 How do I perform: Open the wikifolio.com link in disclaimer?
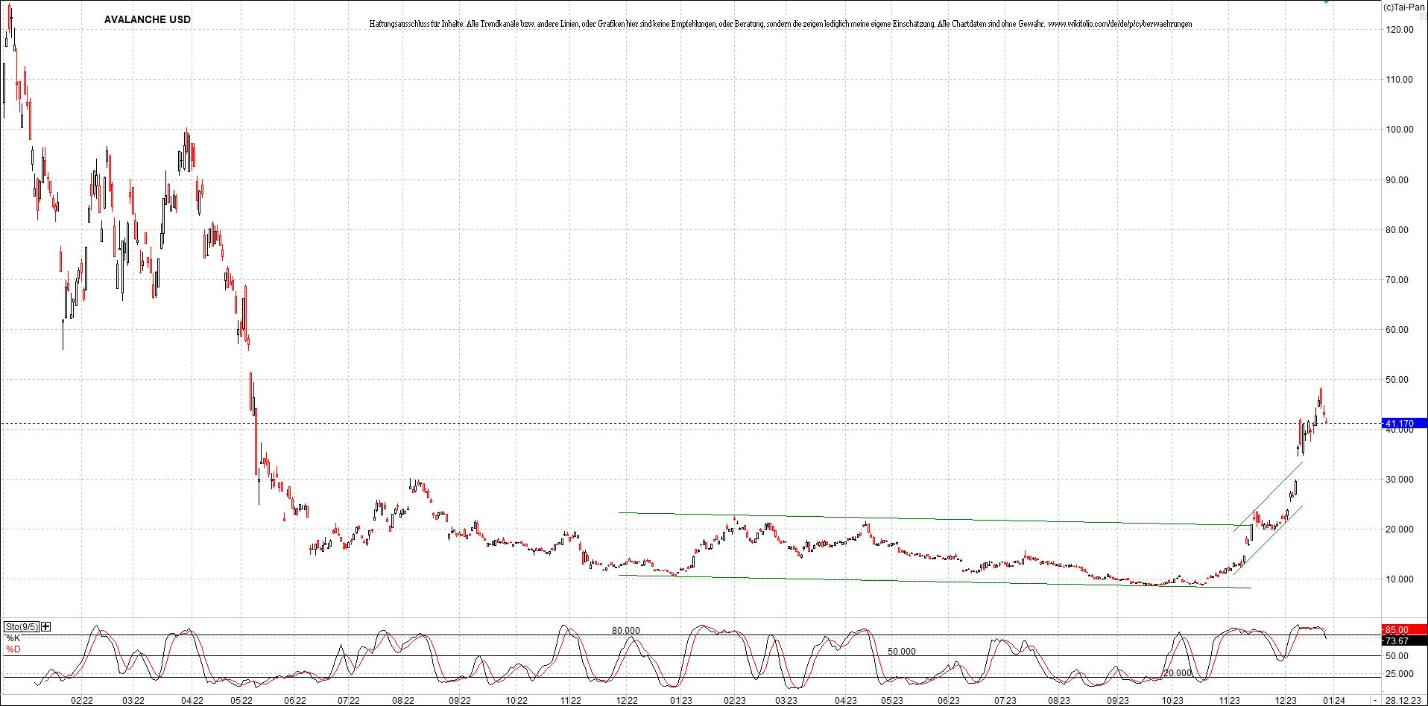1119,24
